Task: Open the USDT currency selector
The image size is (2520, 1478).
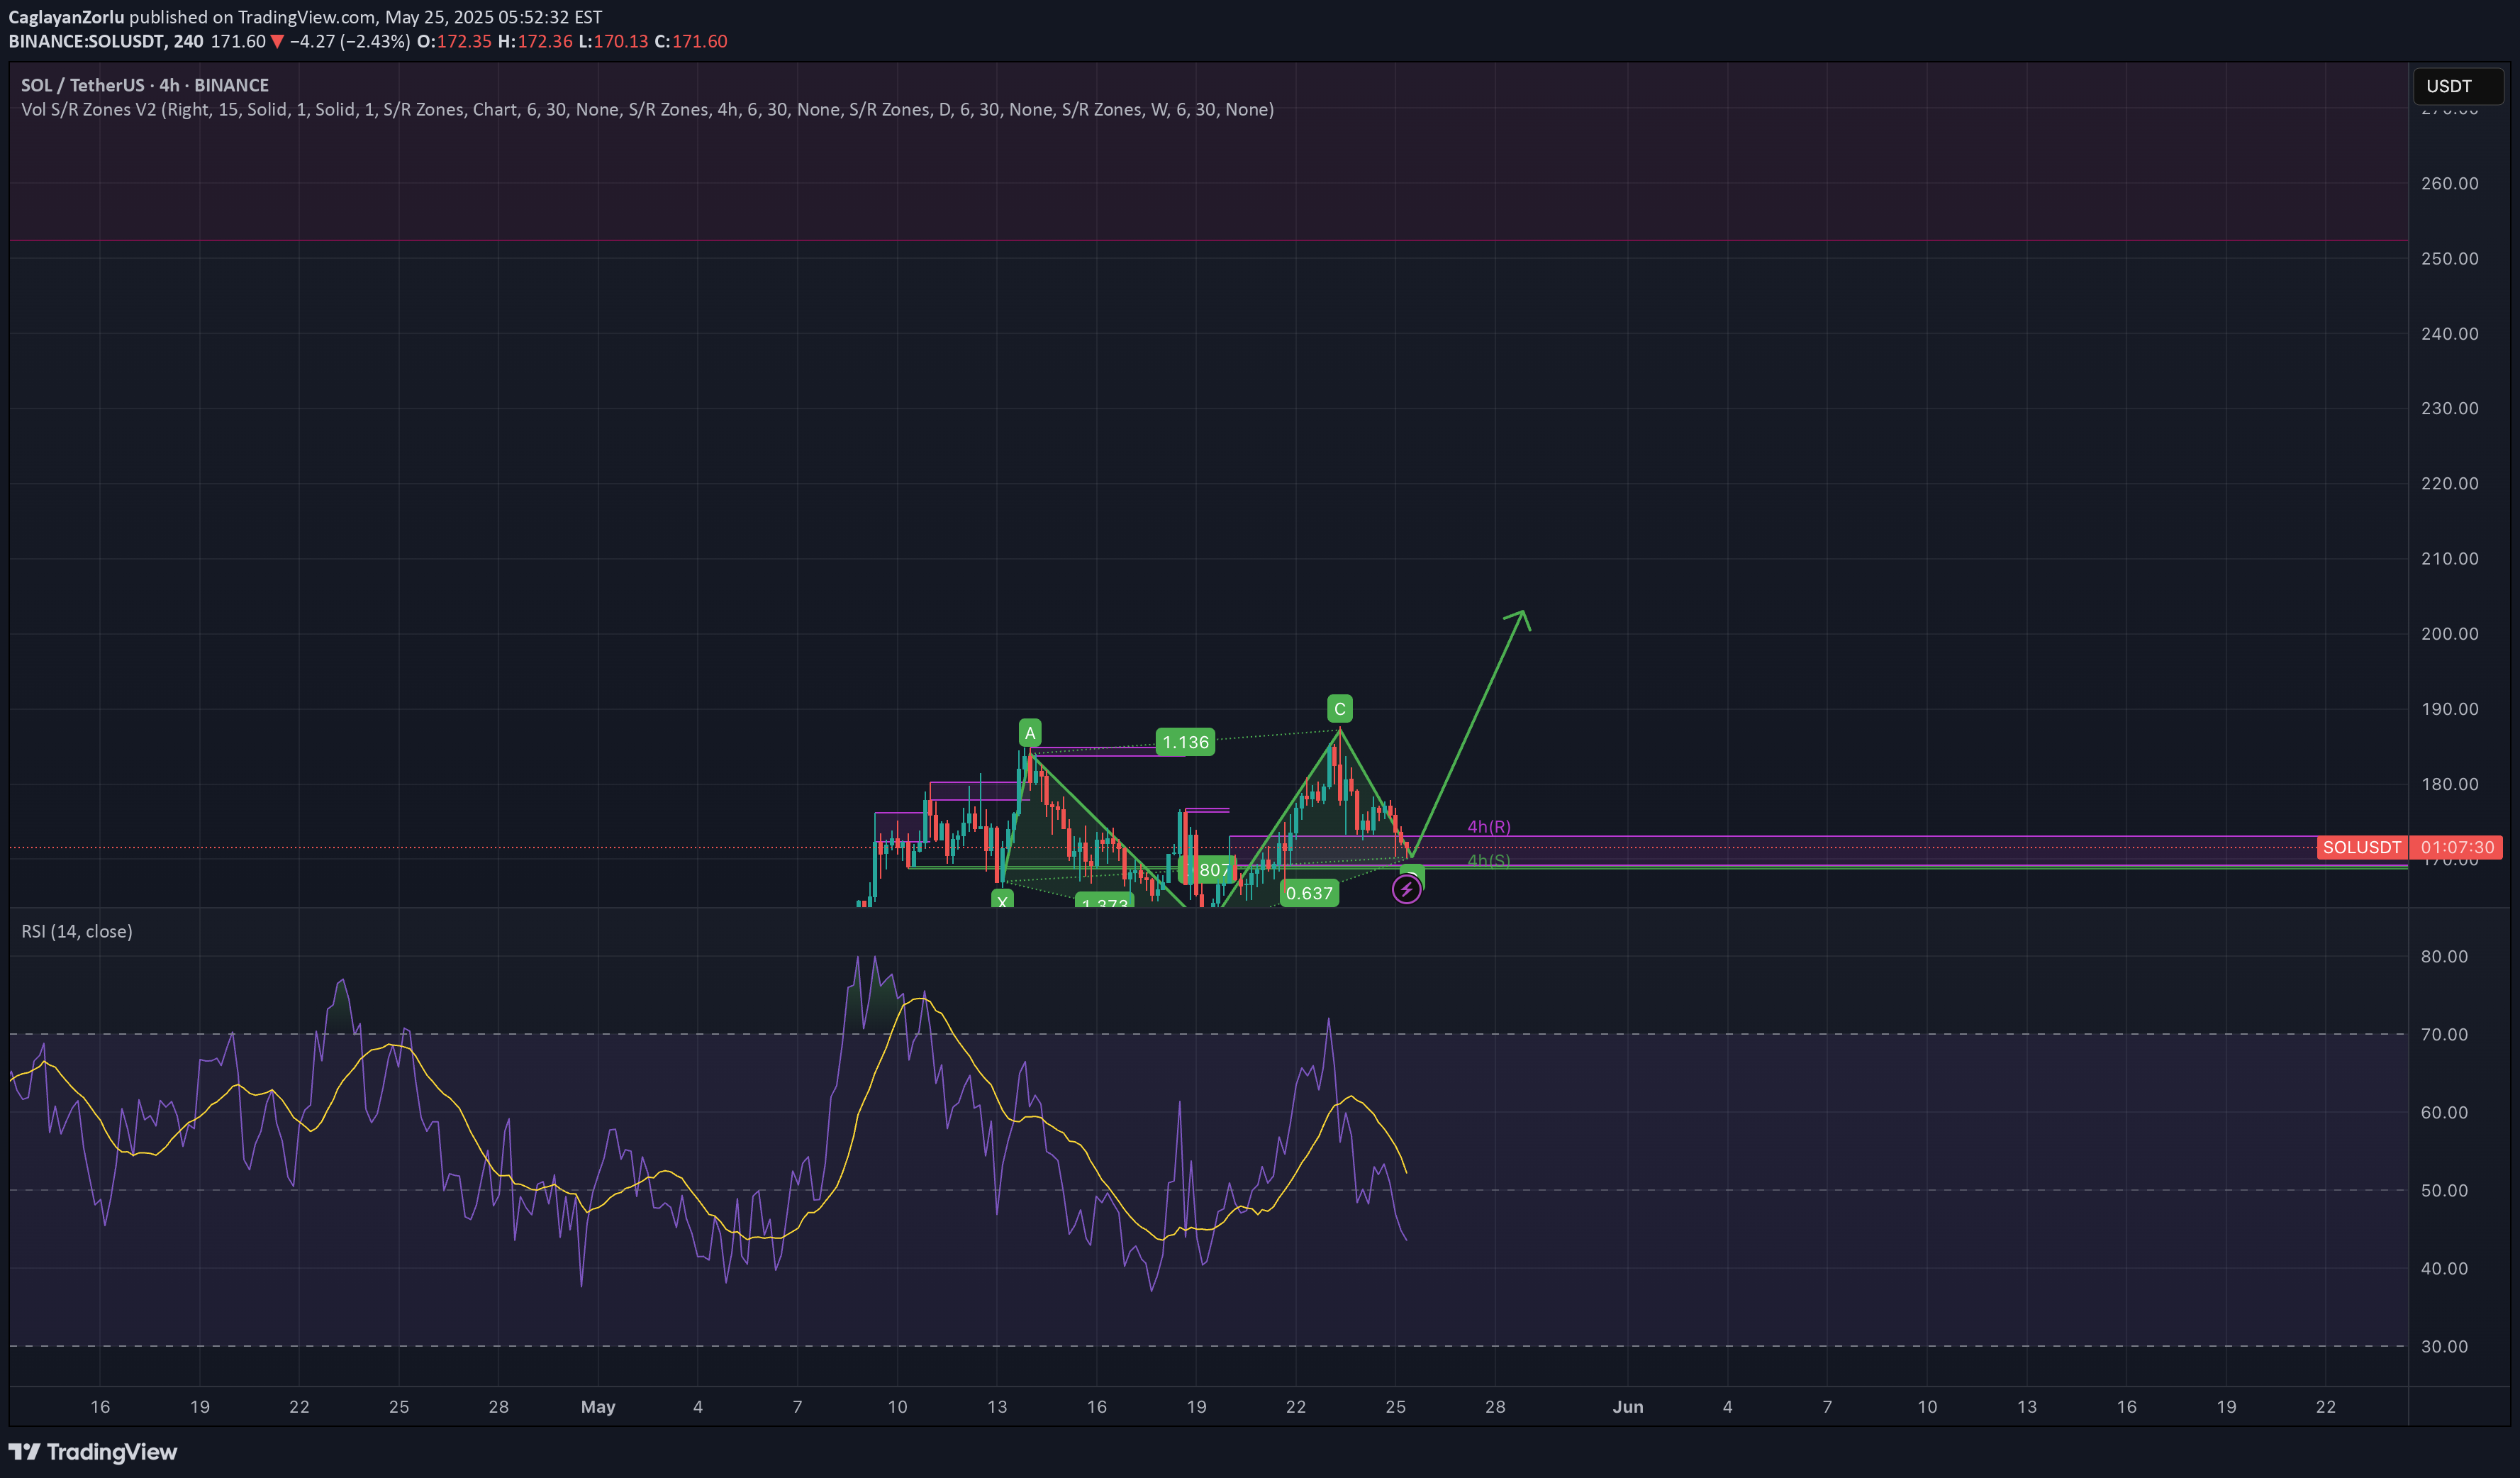Action: pyautogui.click(x=2458, y=86)
